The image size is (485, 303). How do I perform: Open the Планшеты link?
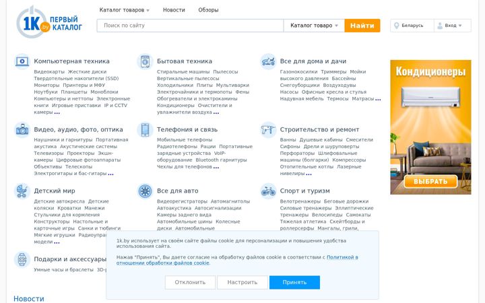[x=74, y=92]
